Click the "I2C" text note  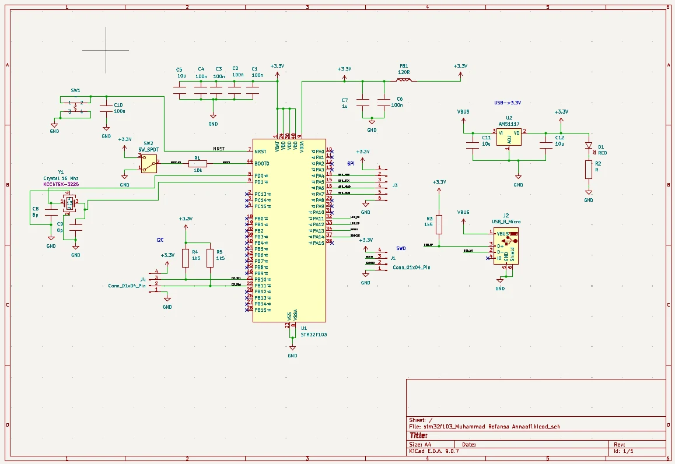(160, 240)
